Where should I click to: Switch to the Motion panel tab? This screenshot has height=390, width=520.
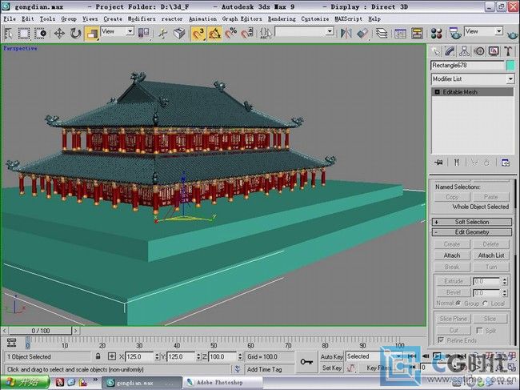point(479,51)
